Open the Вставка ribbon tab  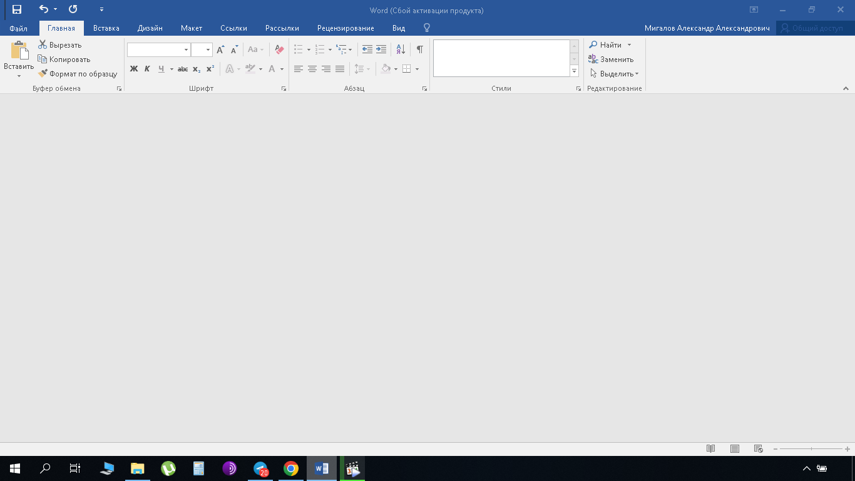tap(106, 28)
